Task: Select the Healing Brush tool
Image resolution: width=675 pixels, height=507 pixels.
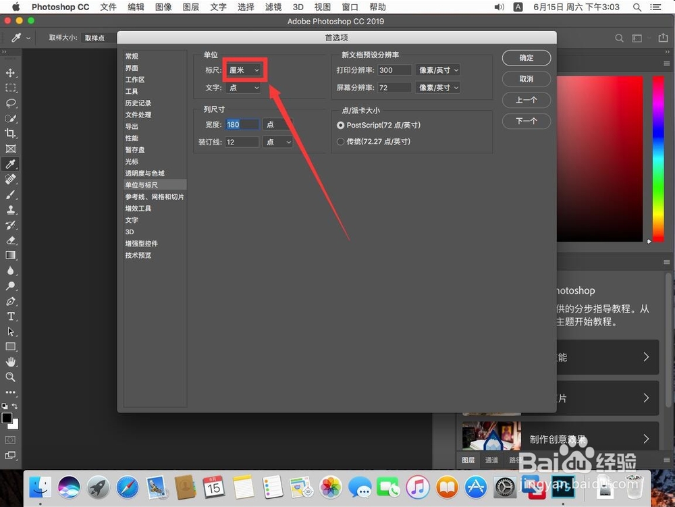Action: coord(10,179)
